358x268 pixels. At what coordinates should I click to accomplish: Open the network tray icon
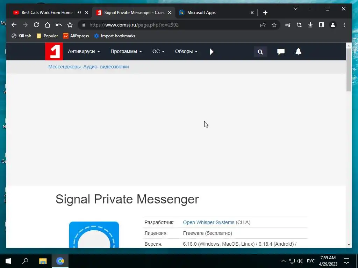292,261
